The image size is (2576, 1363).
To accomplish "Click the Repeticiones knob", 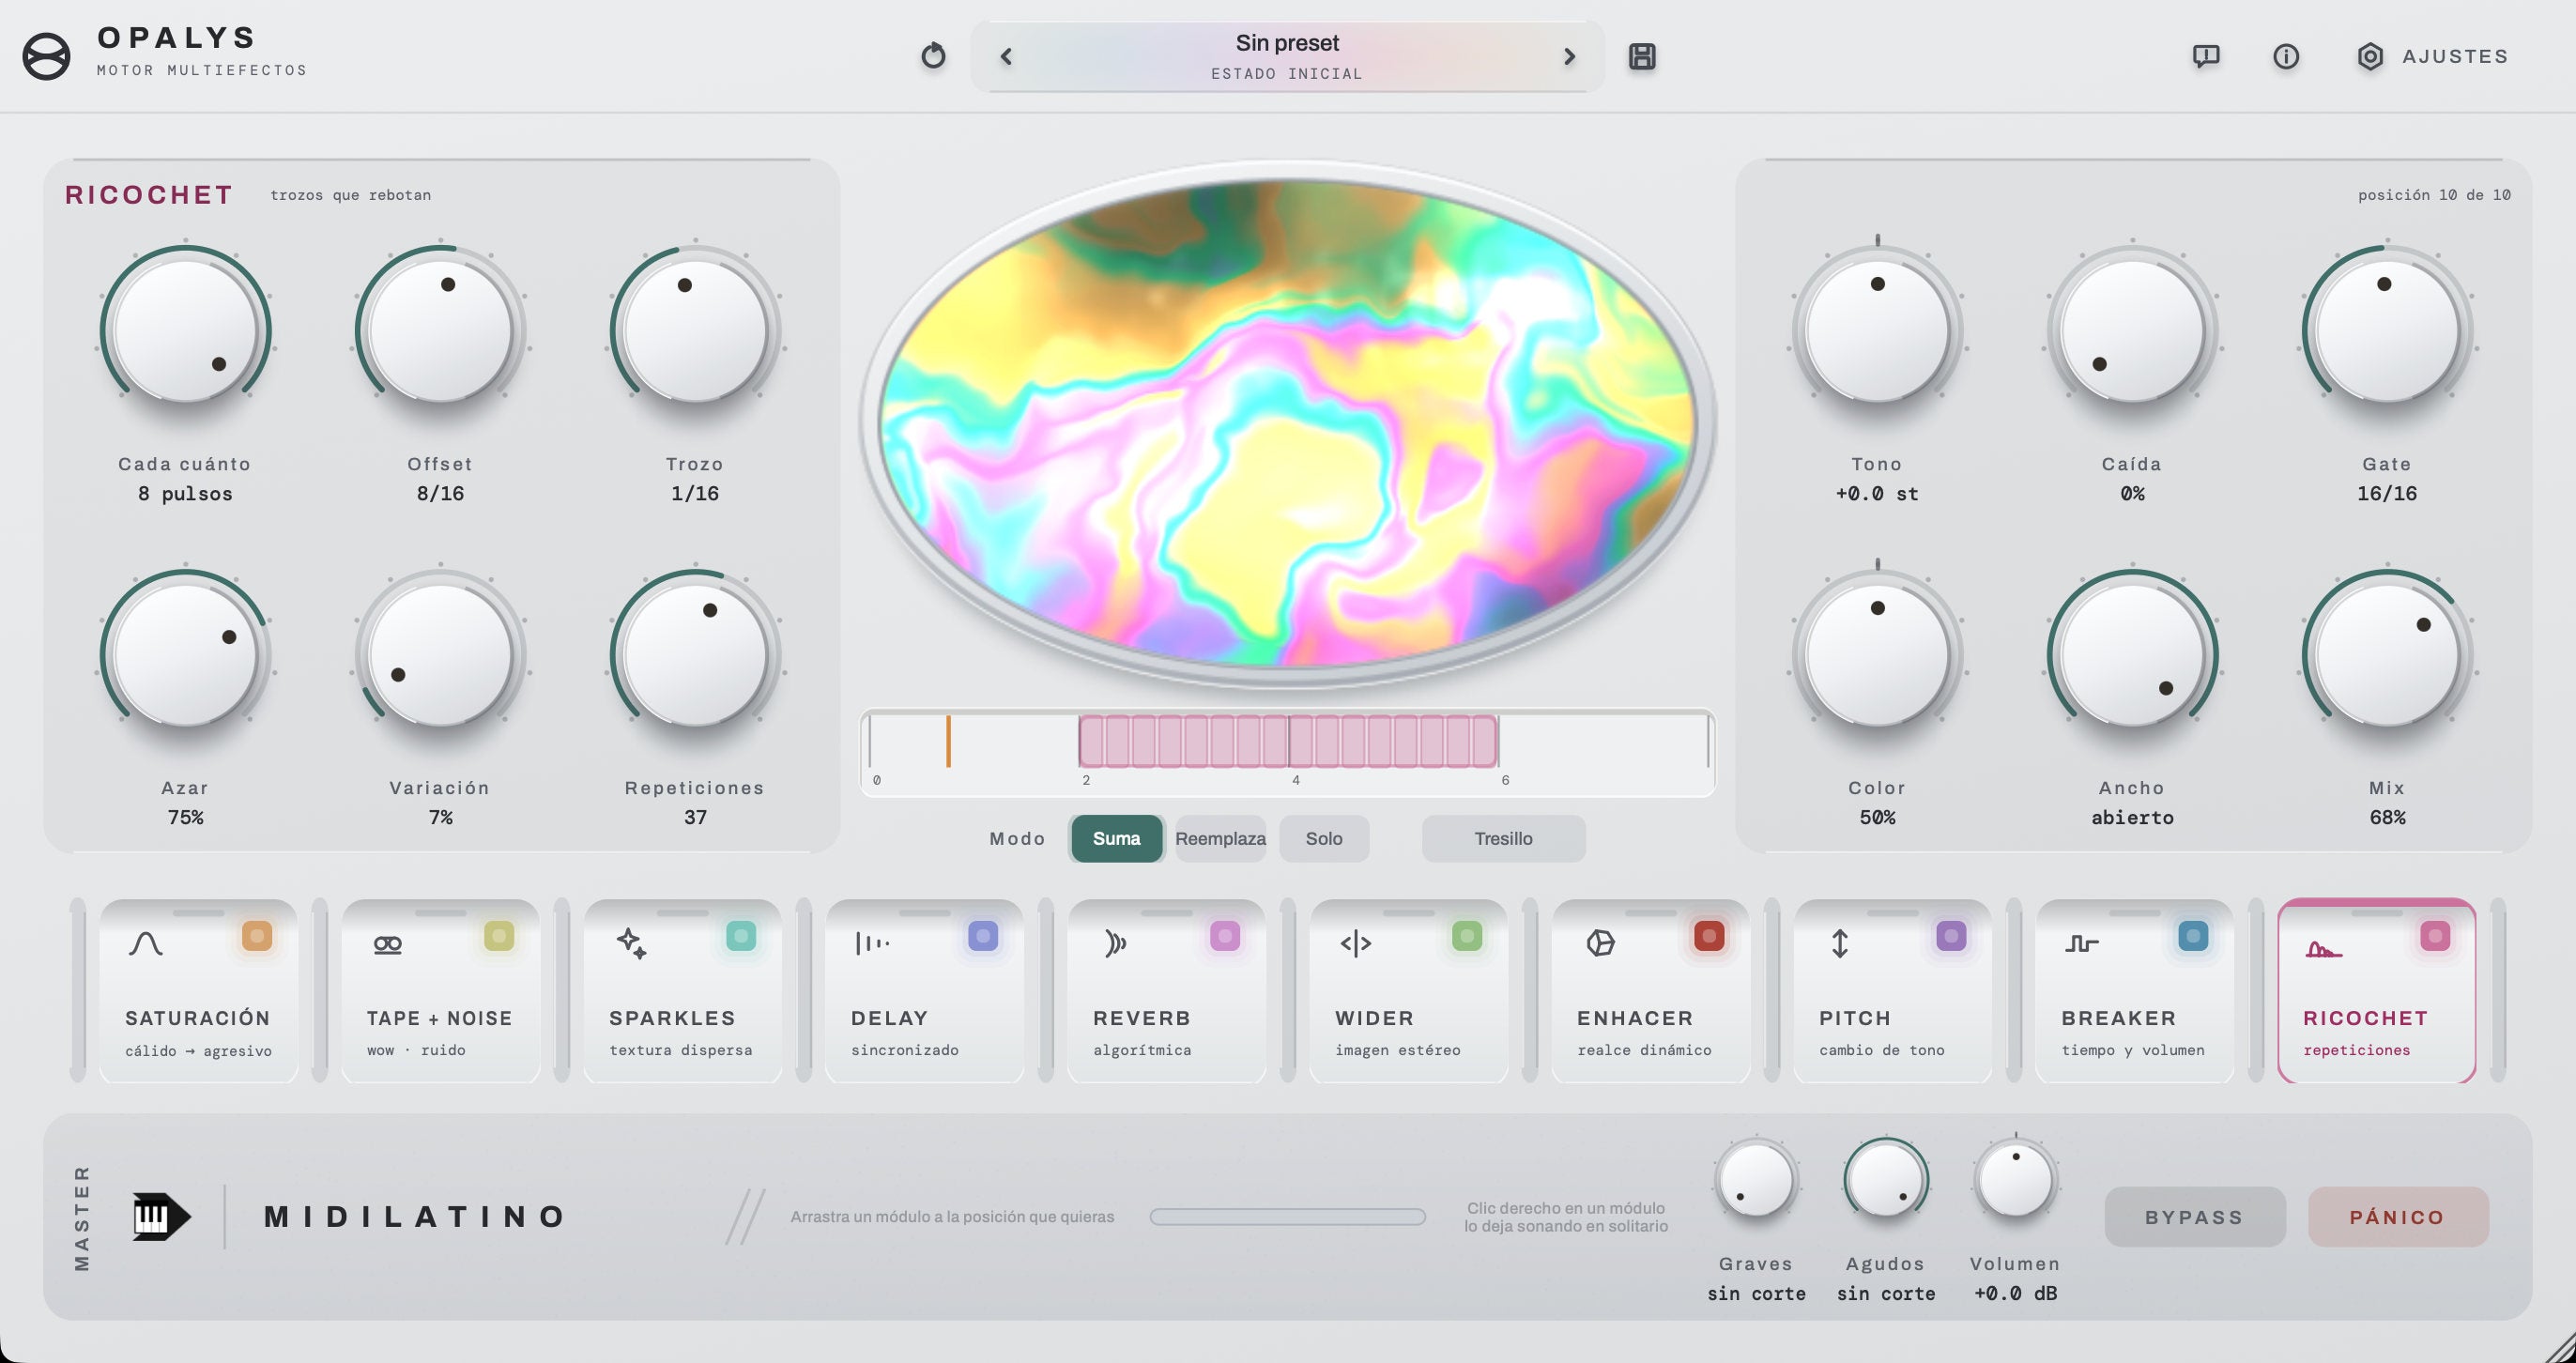I will tap(695, 655).
